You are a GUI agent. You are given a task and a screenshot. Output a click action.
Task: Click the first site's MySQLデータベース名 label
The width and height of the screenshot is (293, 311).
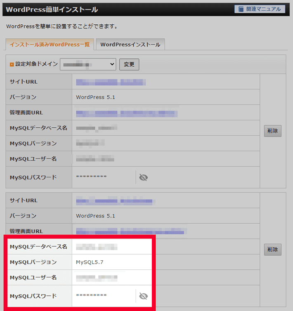38,128
